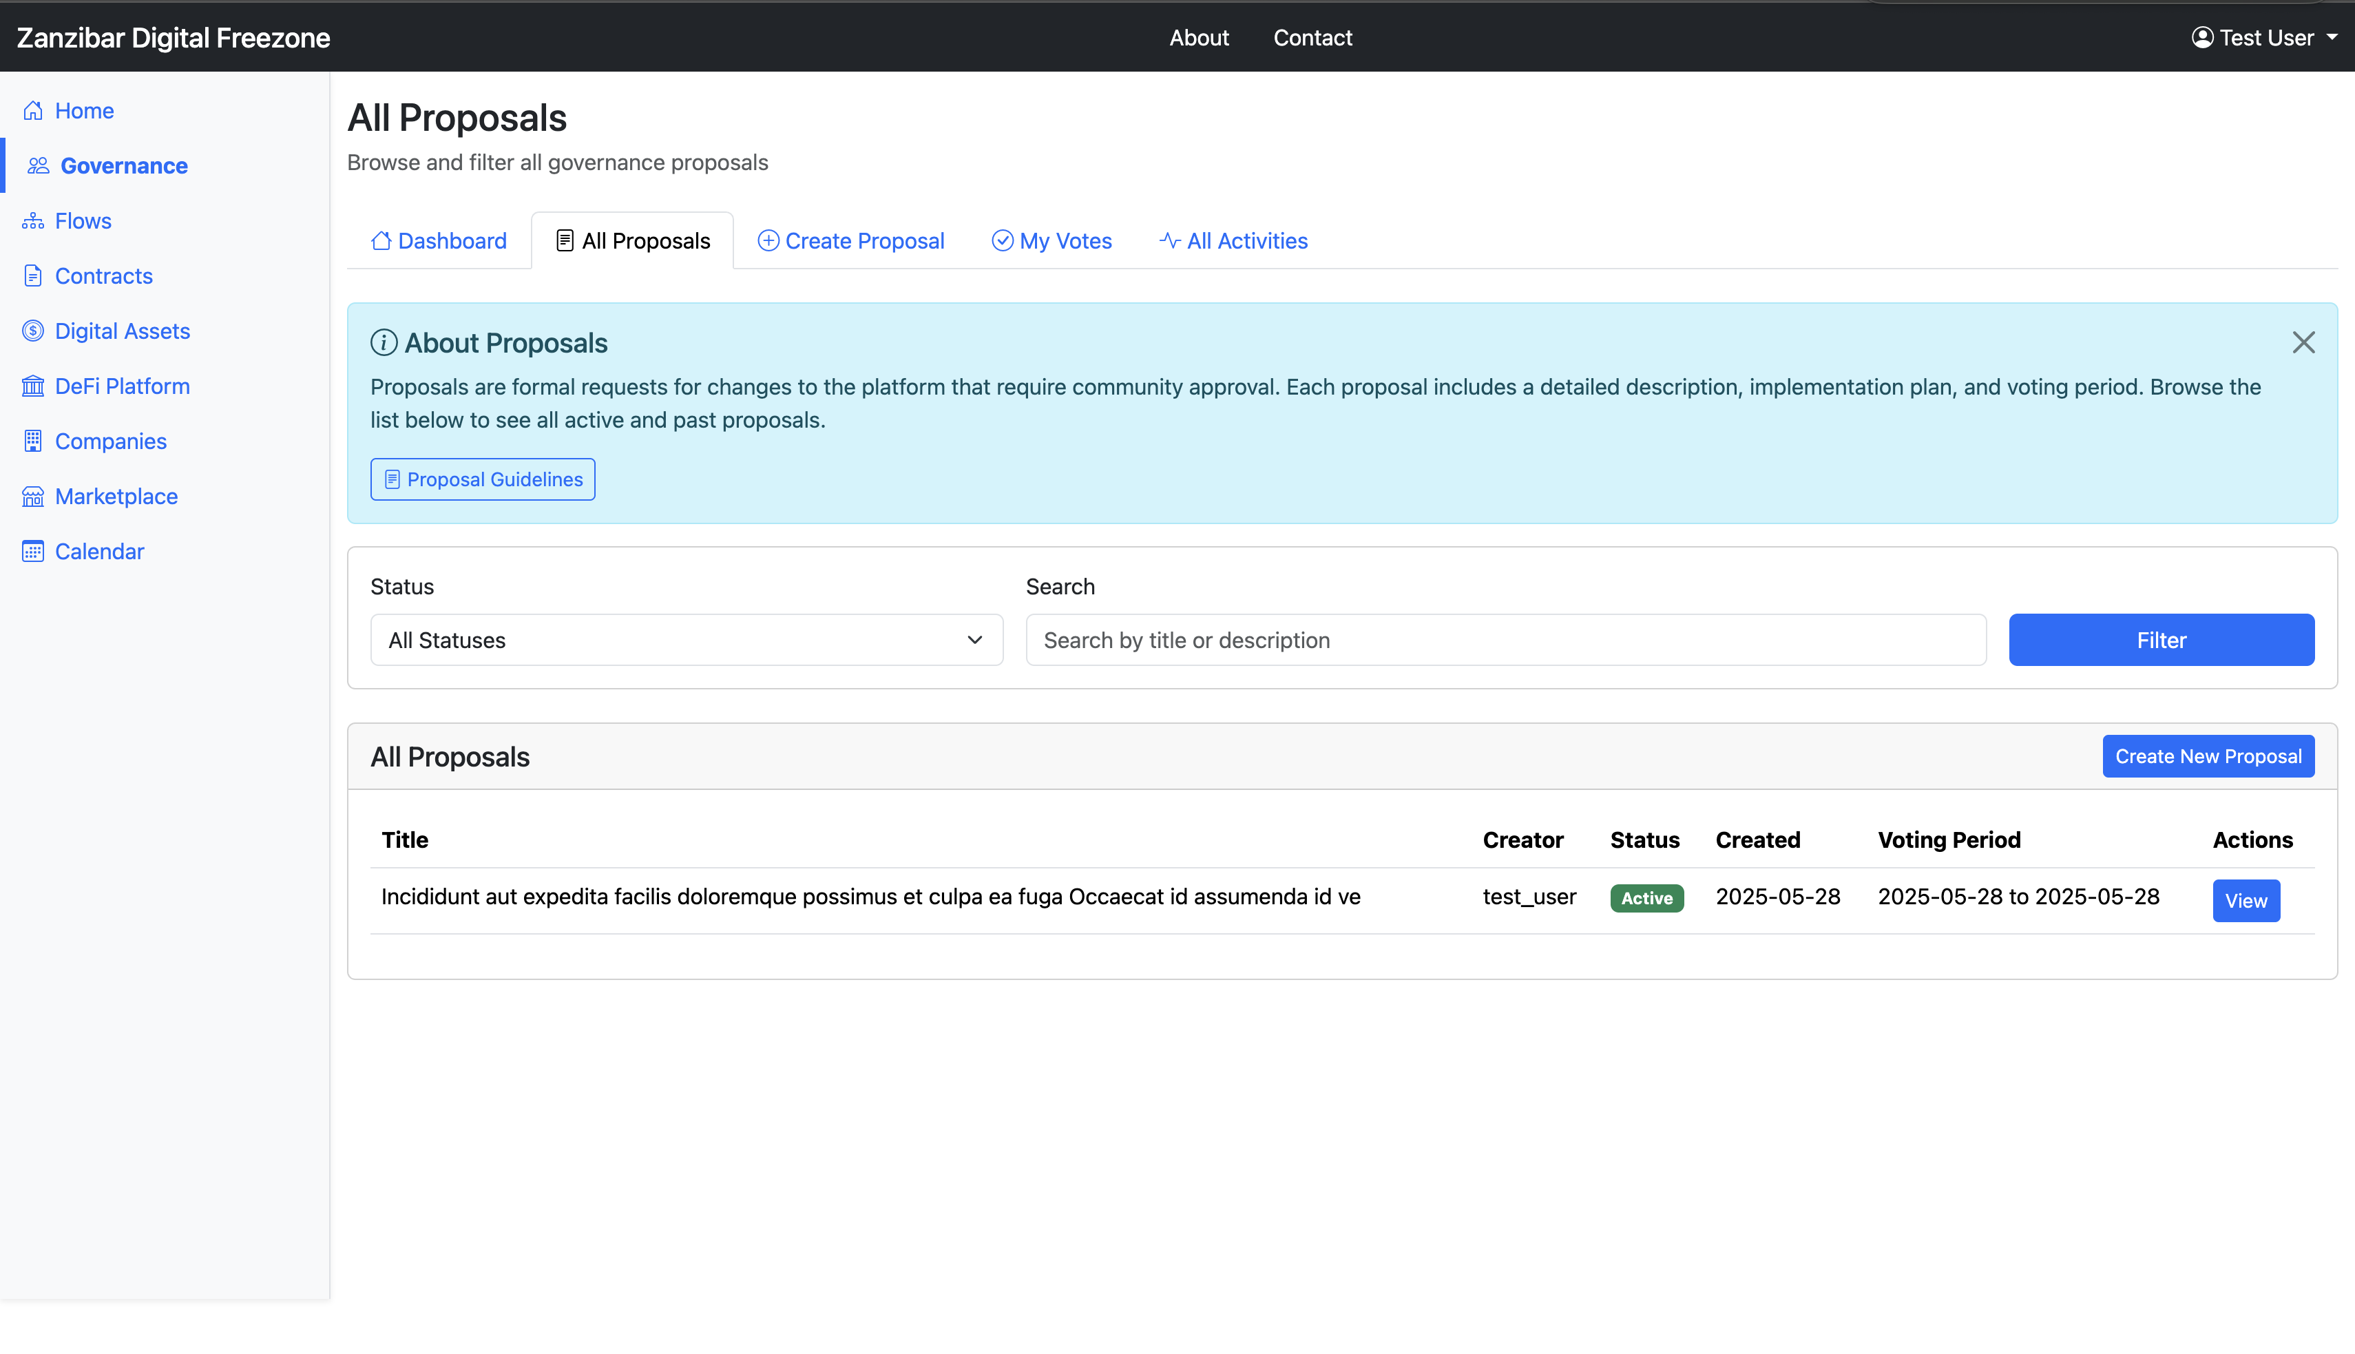Viewport: 2355px width, 1354px height.
Task: Click the Zanzibar Digital Freezone brand
Action: point(173,38)
